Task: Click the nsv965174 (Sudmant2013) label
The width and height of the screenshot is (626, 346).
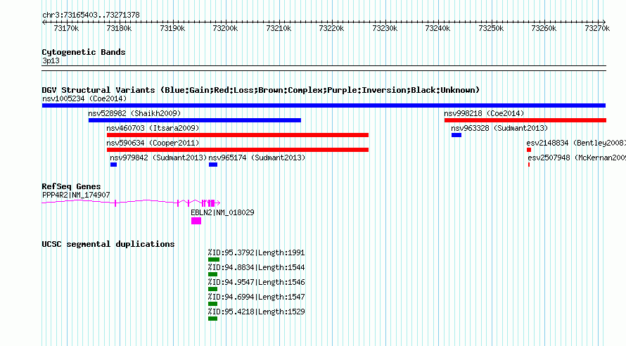Action: coord(257,158)
